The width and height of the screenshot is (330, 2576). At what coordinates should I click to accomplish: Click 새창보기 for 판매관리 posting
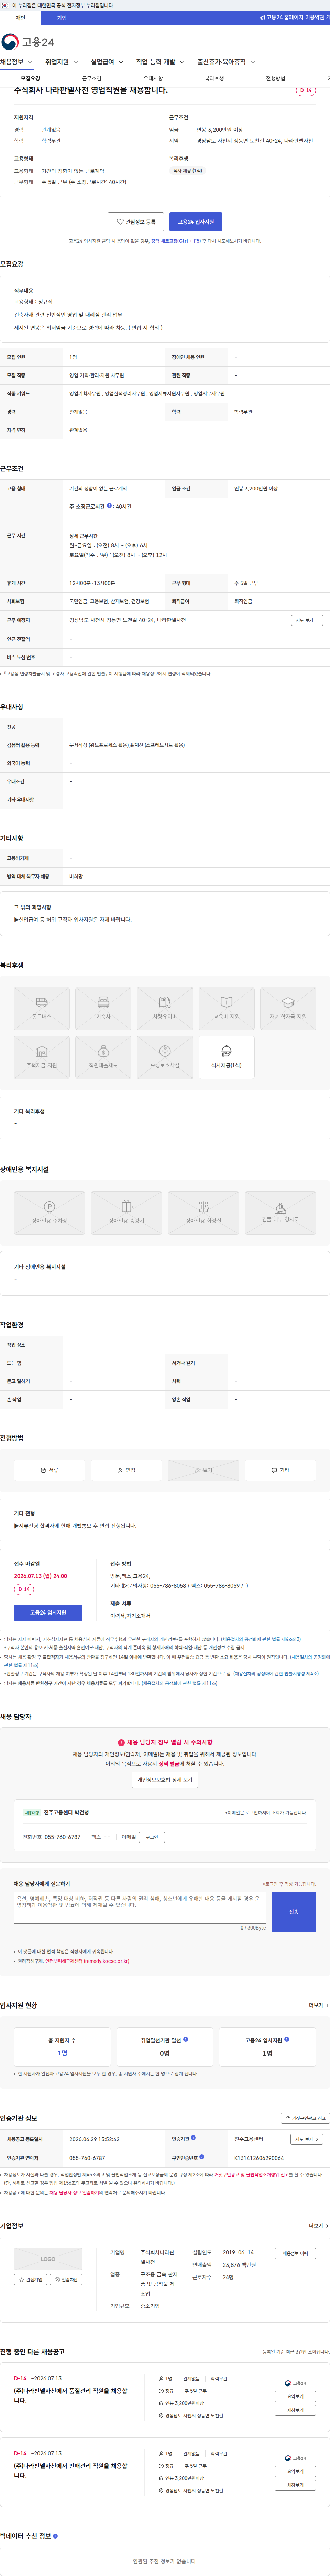pos(295,2485)
